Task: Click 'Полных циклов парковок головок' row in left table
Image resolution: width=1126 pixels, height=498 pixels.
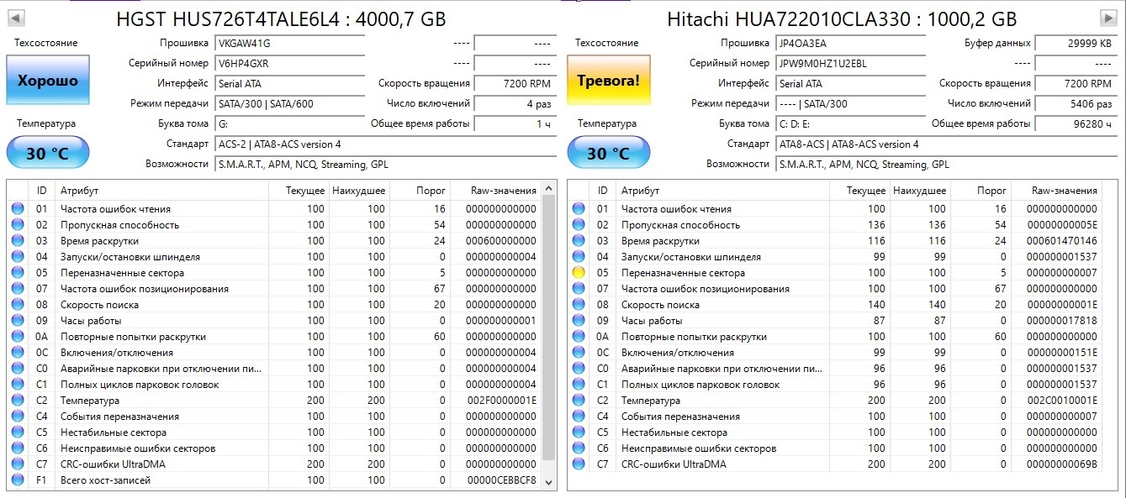Action: 274,385
